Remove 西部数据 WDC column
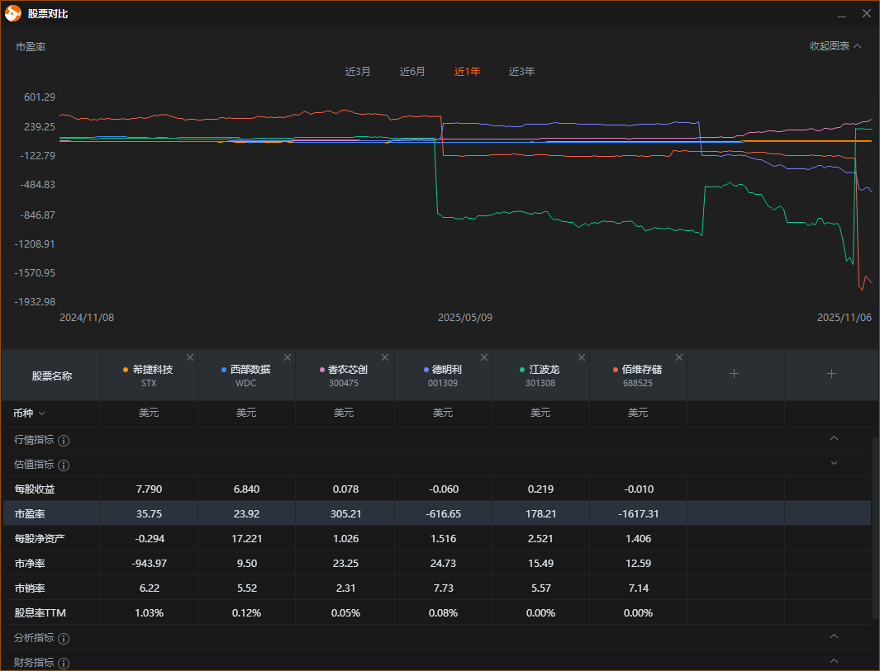This screenshot has height=671, width=880. (288, 357)
